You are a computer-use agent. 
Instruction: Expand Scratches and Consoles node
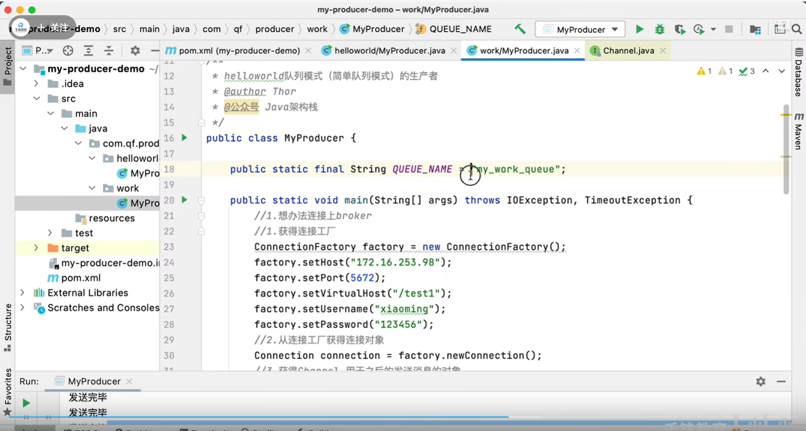22,307
